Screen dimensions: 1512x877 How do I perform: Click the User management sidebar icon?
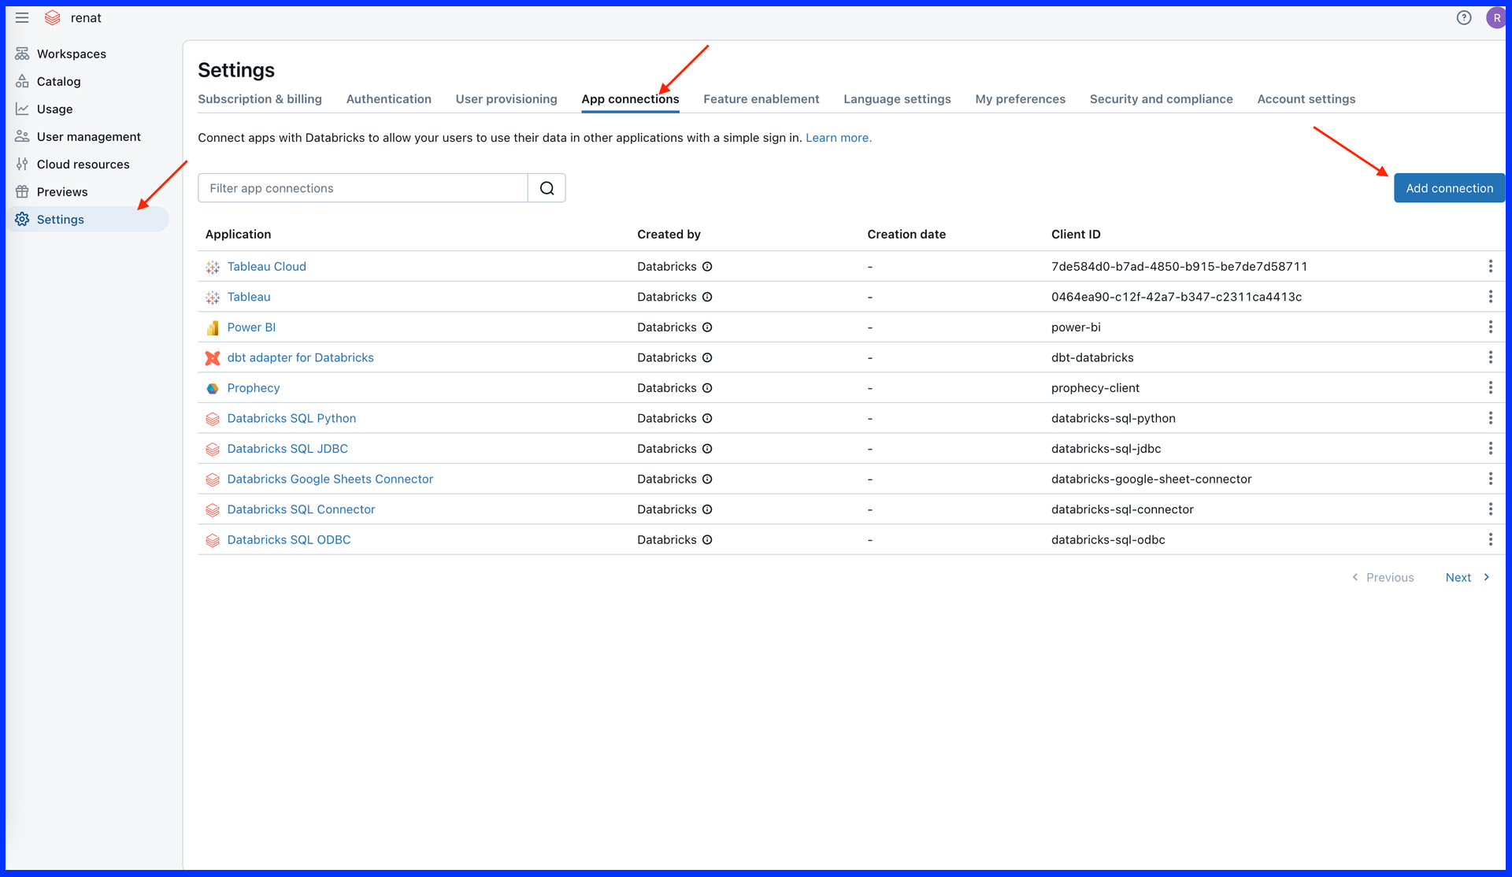point(21,136)
